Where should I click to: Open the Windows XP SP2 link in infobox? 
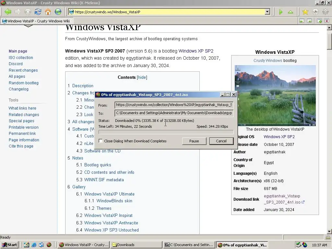(279, 137)
